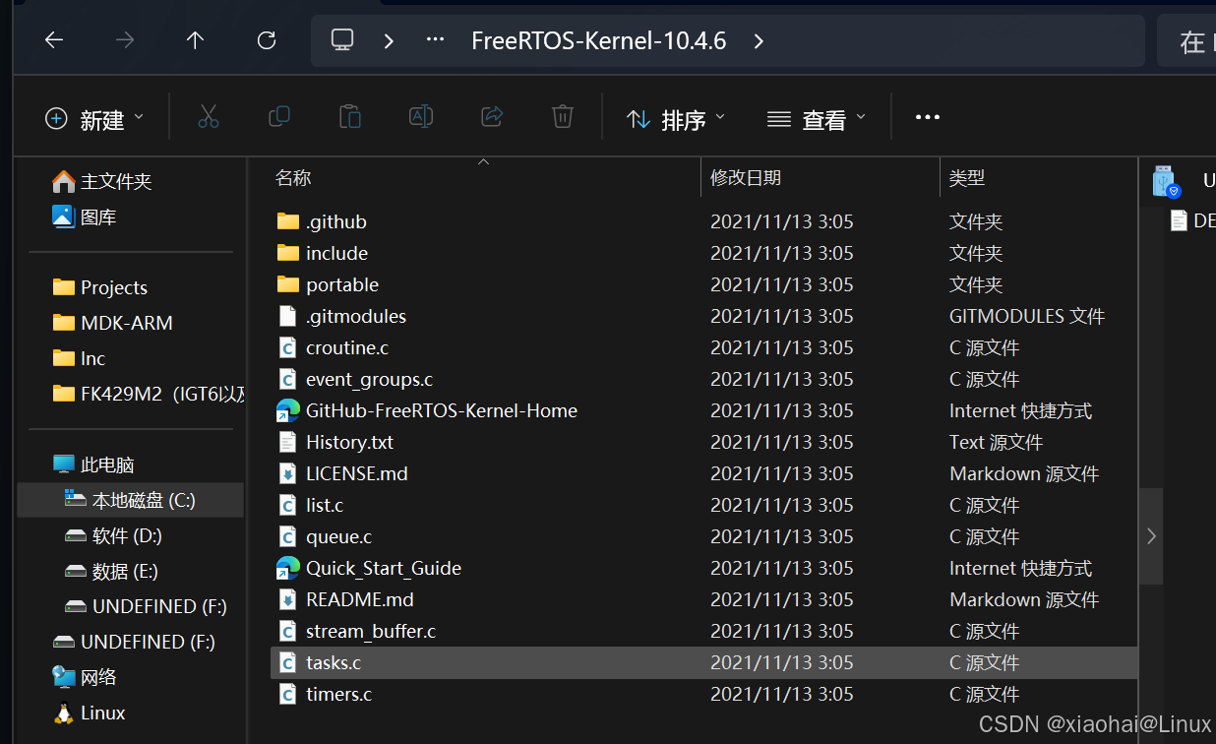Select FreeRTOS-Kernel-10.4.6 breadcrumb
This screenshot has height=744, width=1216.
598,40
